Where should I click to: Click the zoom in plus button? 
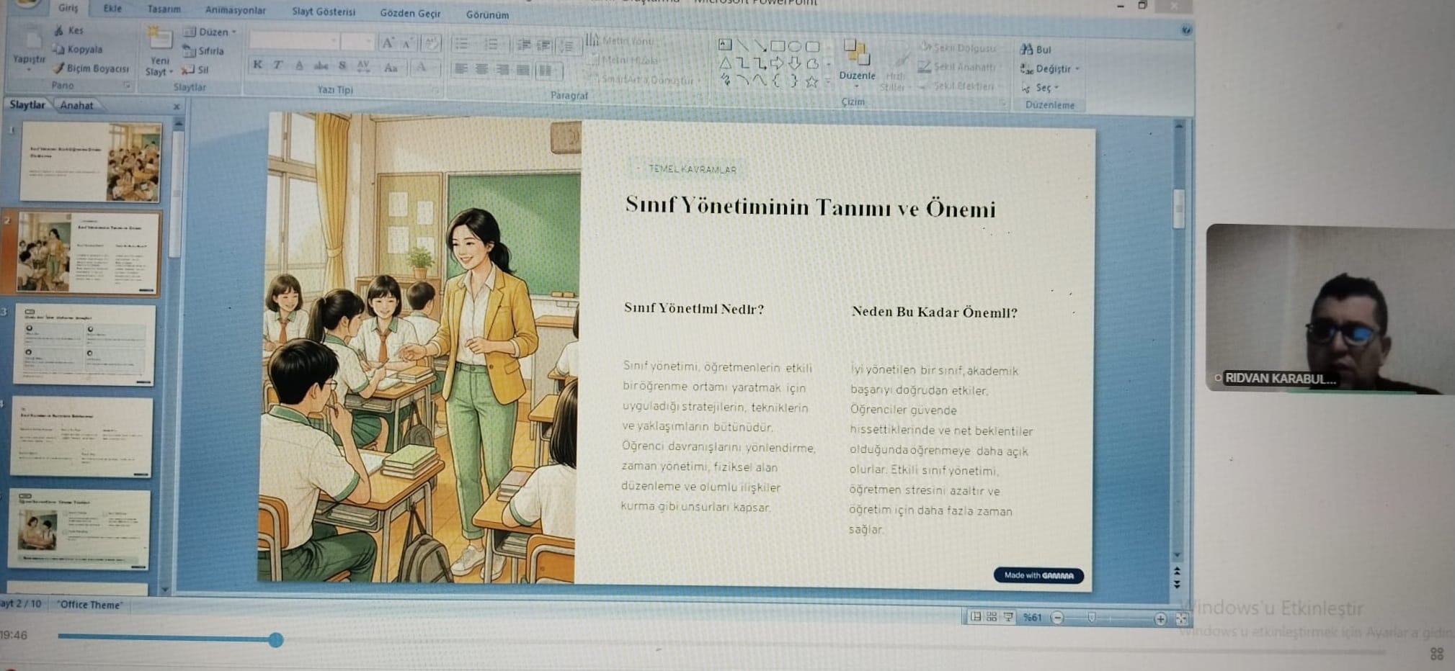[1160, 618]
